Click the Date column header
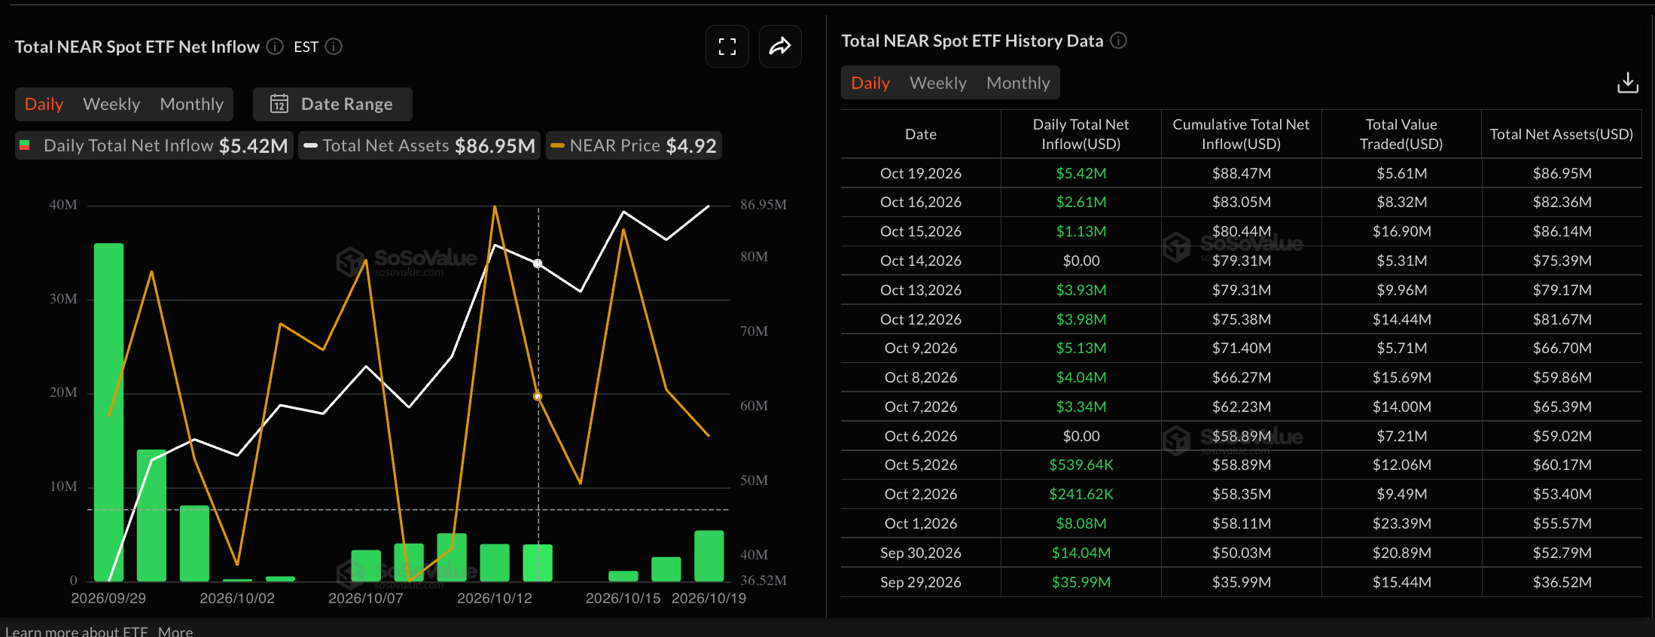1655x637 pixels. coord(921,134)
